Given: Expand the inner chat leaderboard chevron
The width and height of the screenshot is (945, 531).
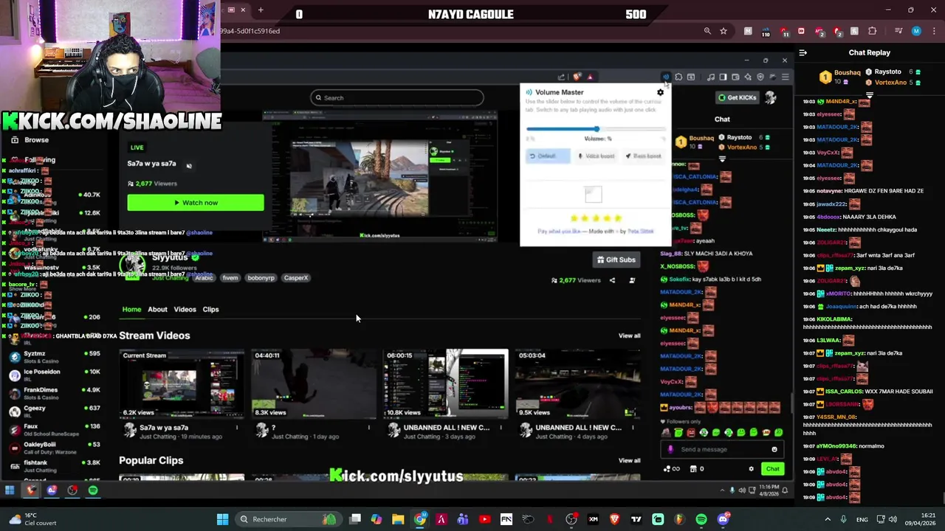Looking at the screenshot, I should coord(722,159).
